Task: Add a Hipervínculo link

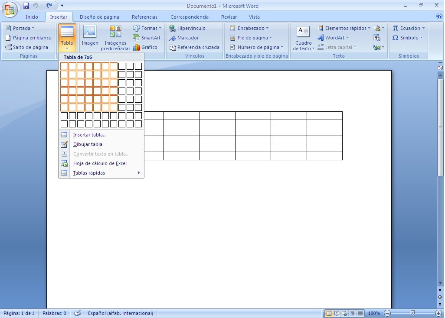Action: (x=187, y=28)
